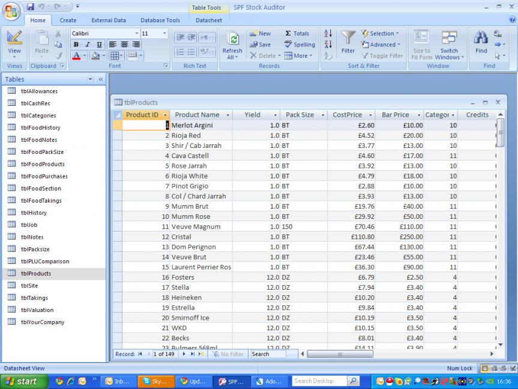Open the Selection filter dropdown
Viewport: 518px width, 389px height.
coord(380,34)
